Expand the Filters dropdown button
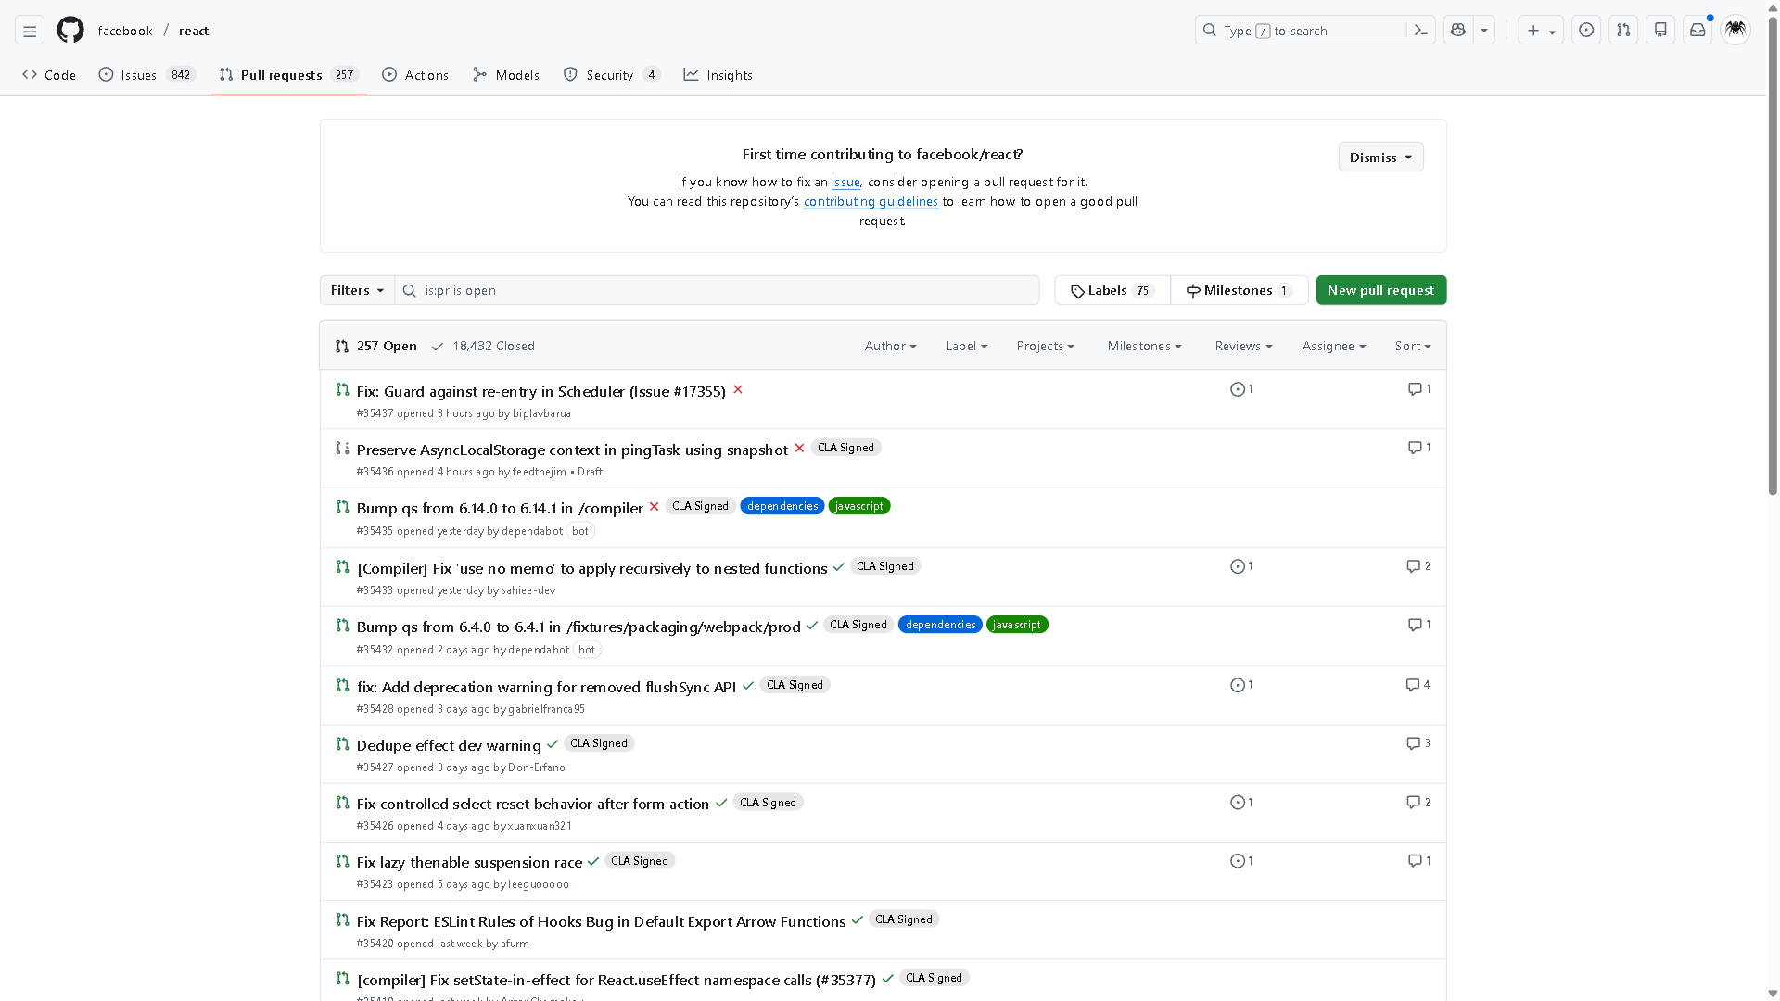 tap(357, 290)
